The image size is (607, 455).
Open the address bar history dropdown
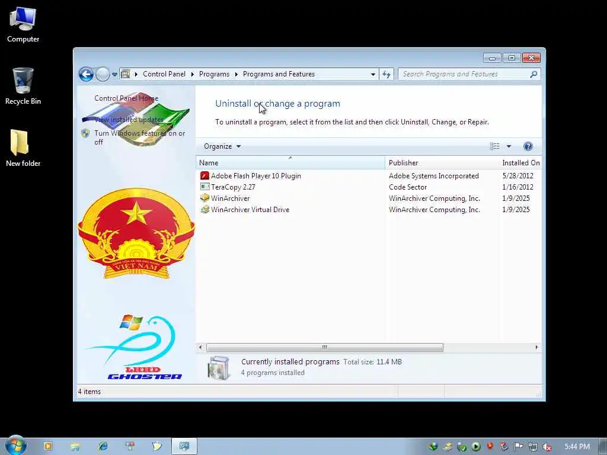pyautogui.click(x=373, y=74)
